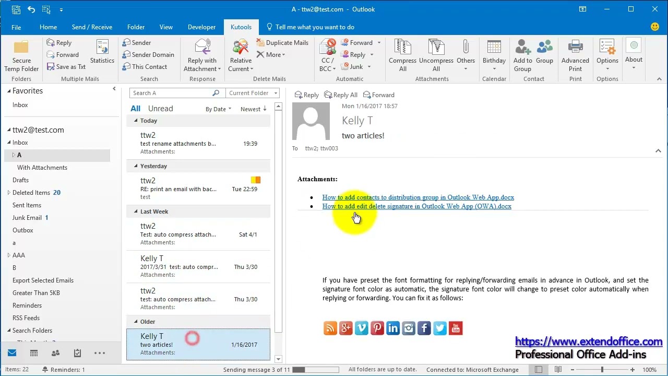The height and width of the screenshot is (376, 668).
Task: Open Secure Temp Folder
Action: pyautogui.click(x=21, y=55)
